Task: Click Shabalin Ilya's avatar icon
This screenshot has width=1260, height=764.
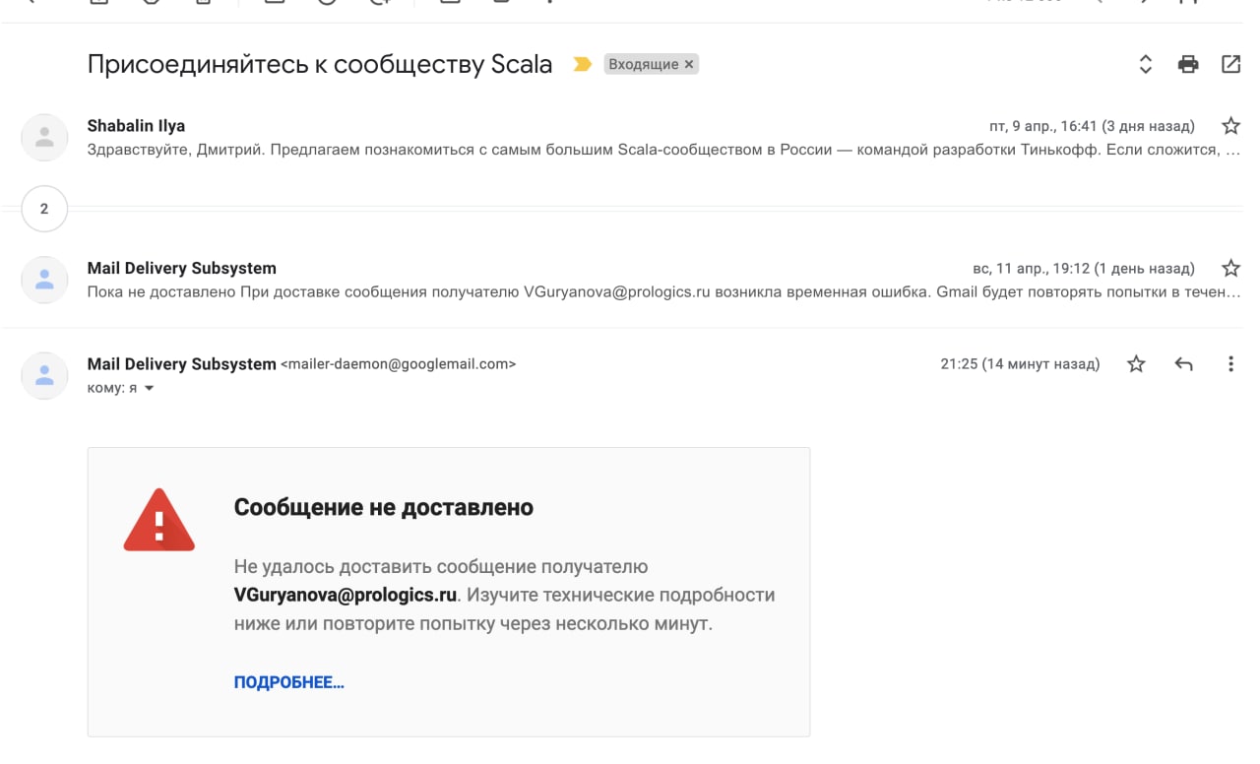Action: pos(44,138)
